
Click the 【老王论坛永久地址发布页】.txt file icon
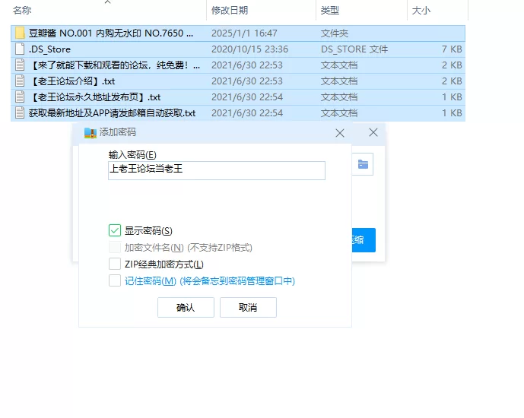(x=21, y=97)
